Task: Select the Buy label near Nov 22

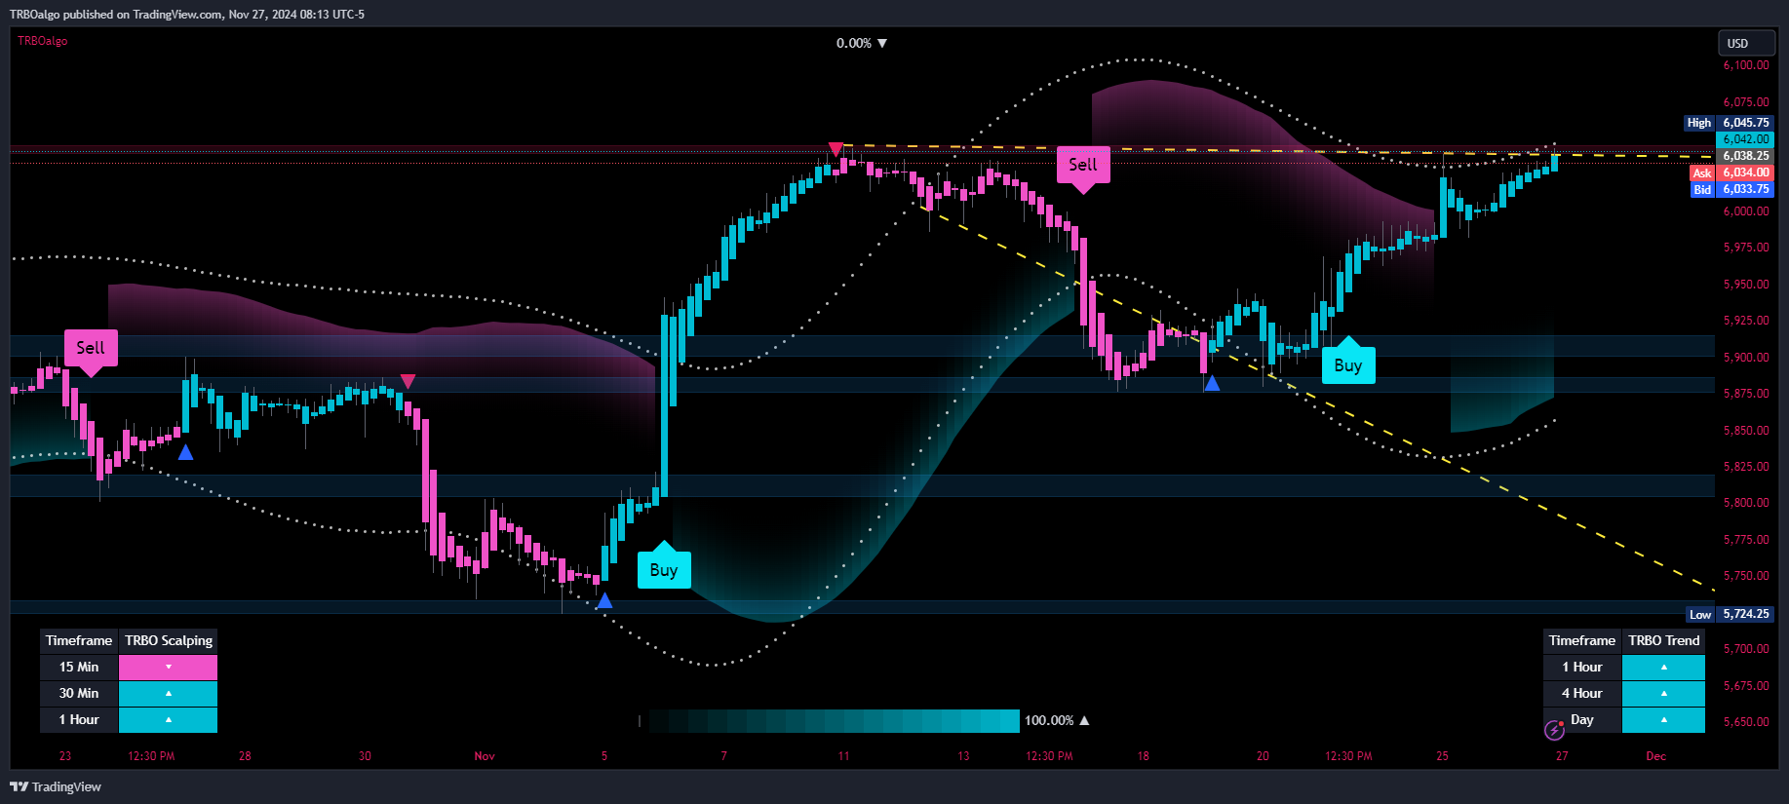Action: click(x=1348, y=362)
